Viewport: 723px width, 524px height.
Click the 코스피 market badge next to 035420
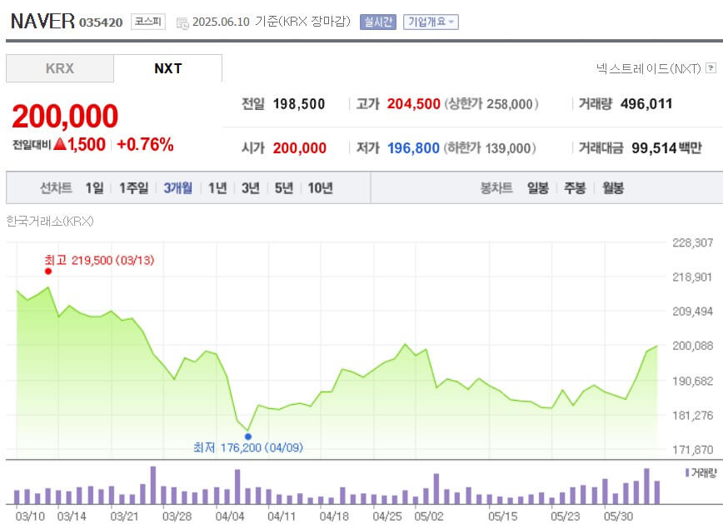point(147,22)
